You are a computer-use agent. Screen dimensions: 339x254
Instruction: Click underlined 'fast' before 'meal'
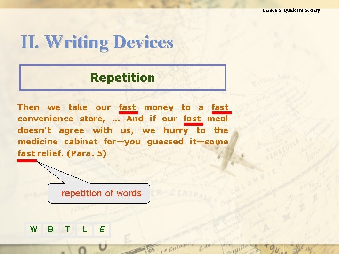tap(193, 119)
